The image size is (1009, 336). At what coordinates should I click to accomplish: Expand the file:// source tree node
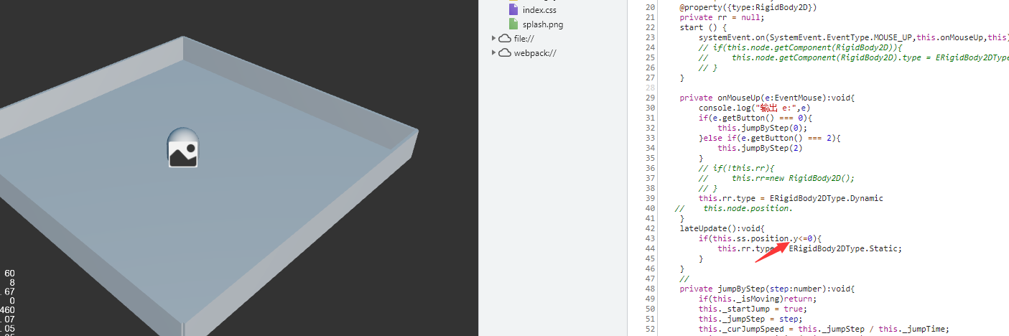click(493, 38)
